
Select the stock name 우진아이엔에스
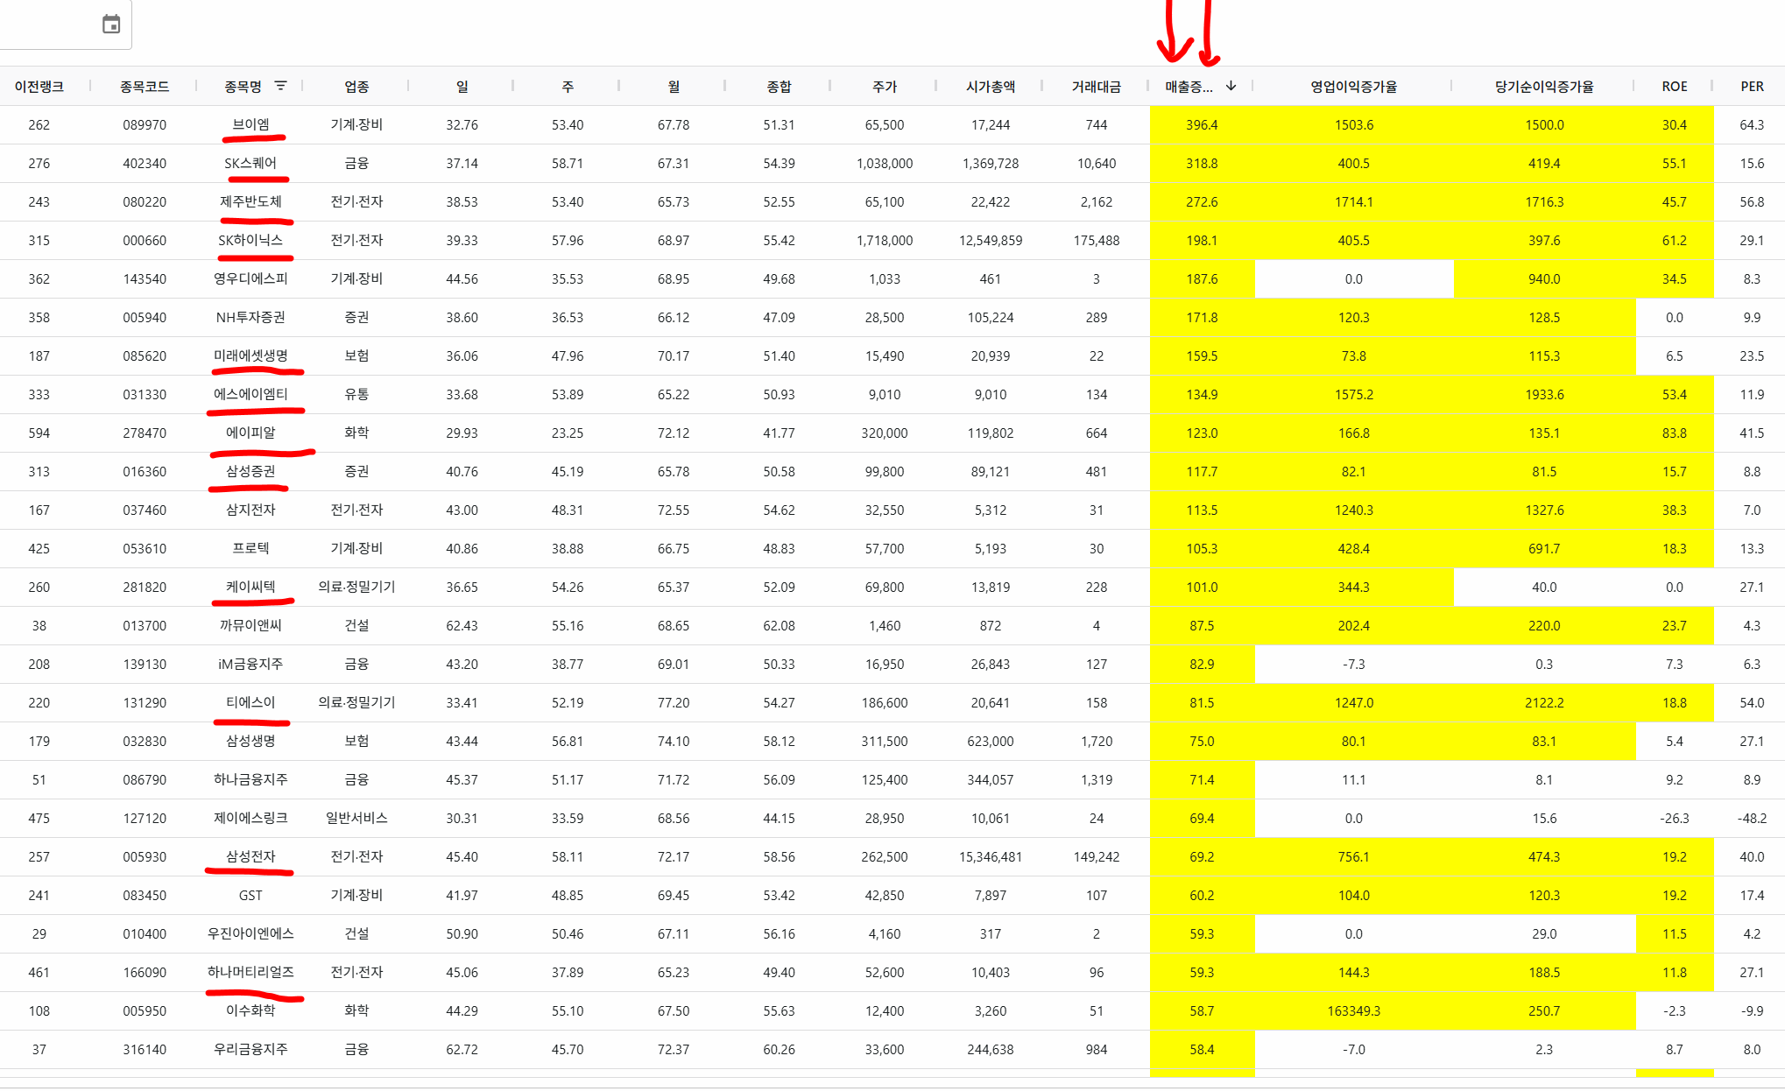click(250, 934)
